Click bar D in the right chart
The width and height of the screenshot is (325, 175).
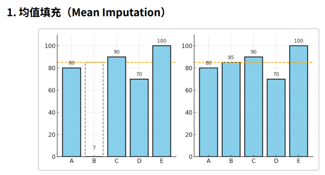276,118
